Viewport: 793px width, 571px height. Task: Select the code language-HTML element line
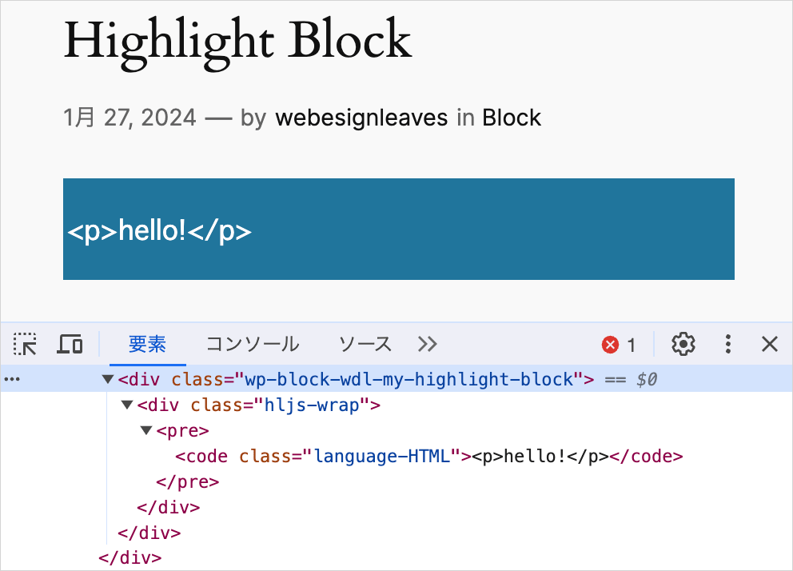click(429, 457)
